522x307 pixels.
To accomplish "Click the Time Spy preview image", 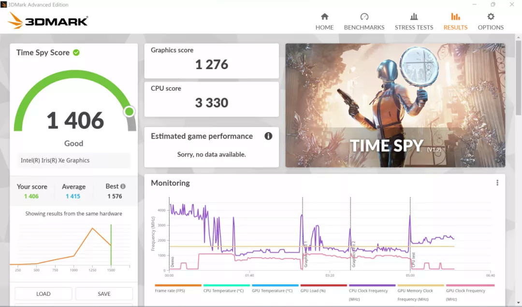I will 395,105.
